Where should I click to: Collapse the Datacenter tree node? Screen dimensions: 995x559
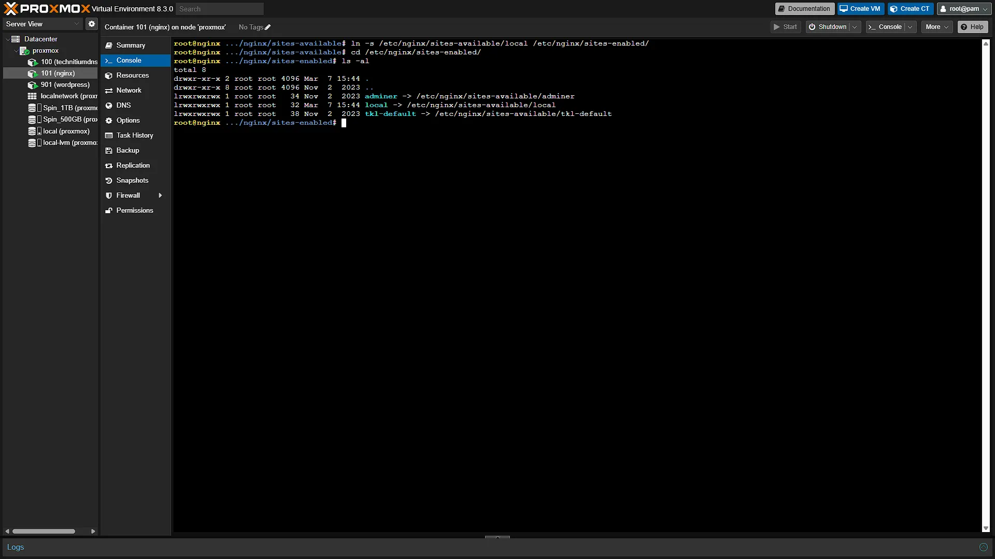pos(7,39)
